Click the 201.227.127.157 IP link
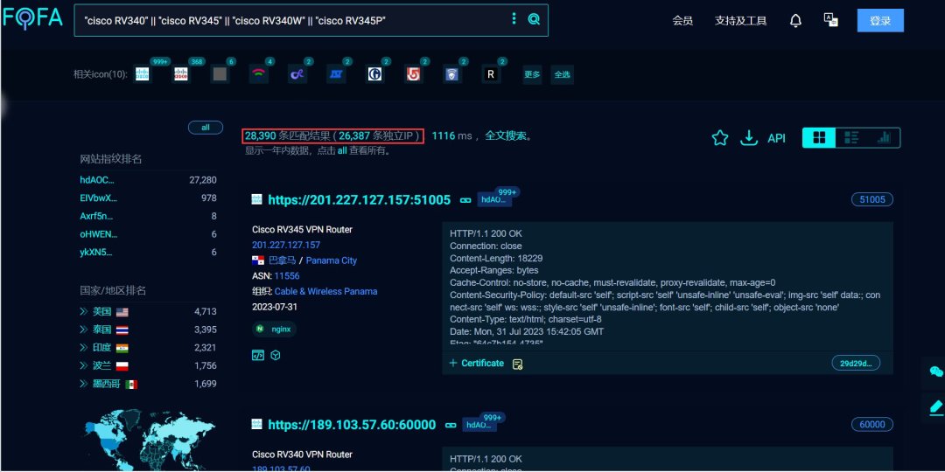Image resolution: width=945 pixels, height=472 pixels. click(286, 245)
